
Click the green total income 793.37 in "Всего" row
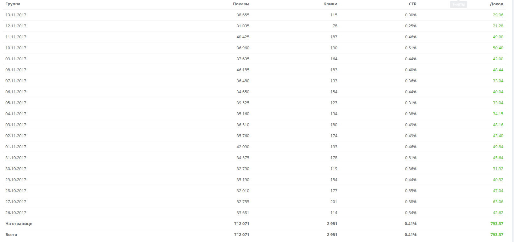point(497,235)
